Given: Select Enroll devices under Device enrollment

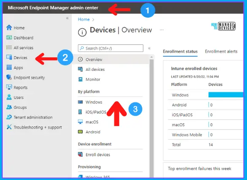Looking at the screenshot, I should pos(98,155).
